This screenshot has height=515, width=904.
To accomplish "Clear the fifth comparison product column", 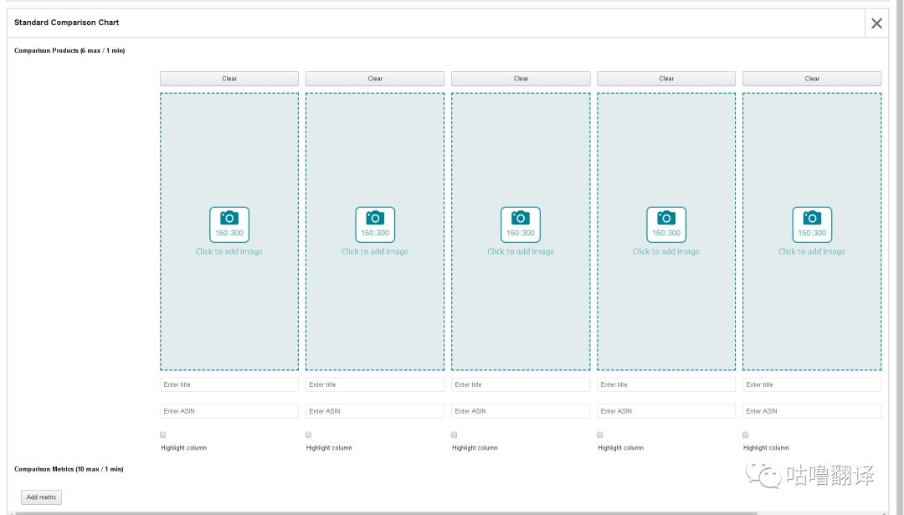I will pyautogui.click(x=812, y=79).
